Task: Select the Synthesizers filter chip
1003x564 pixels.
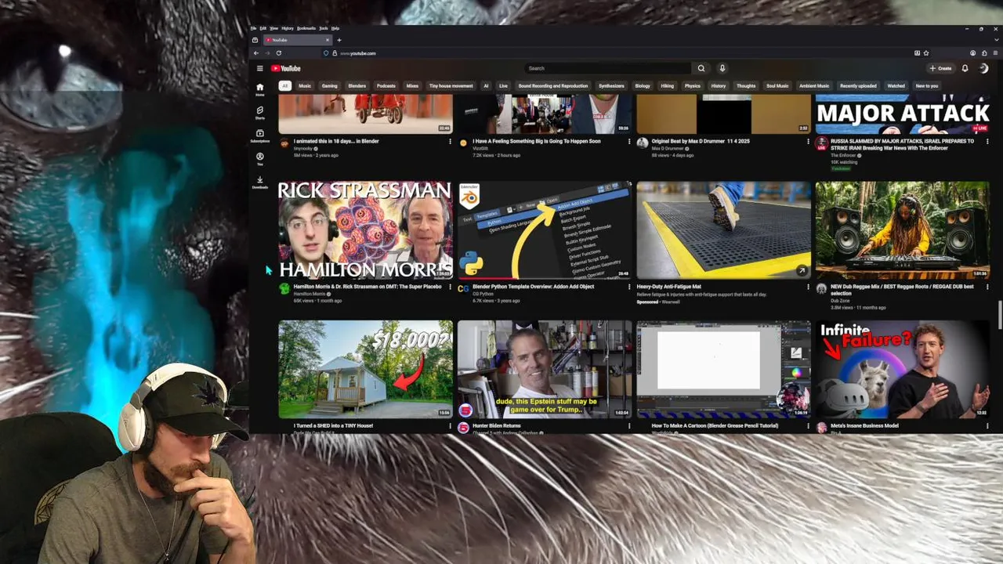Action: point(612,86)
